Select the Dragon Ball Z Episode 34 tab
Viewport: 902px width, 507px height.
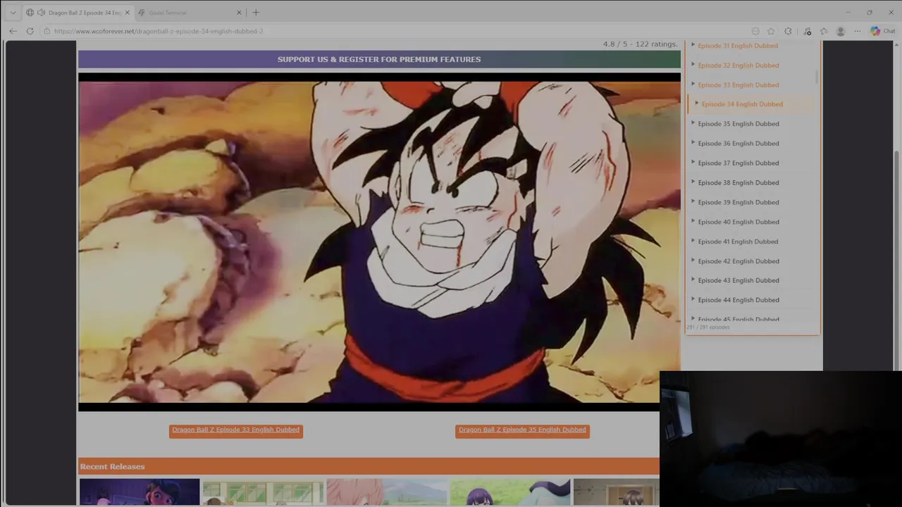pos(78,13)
